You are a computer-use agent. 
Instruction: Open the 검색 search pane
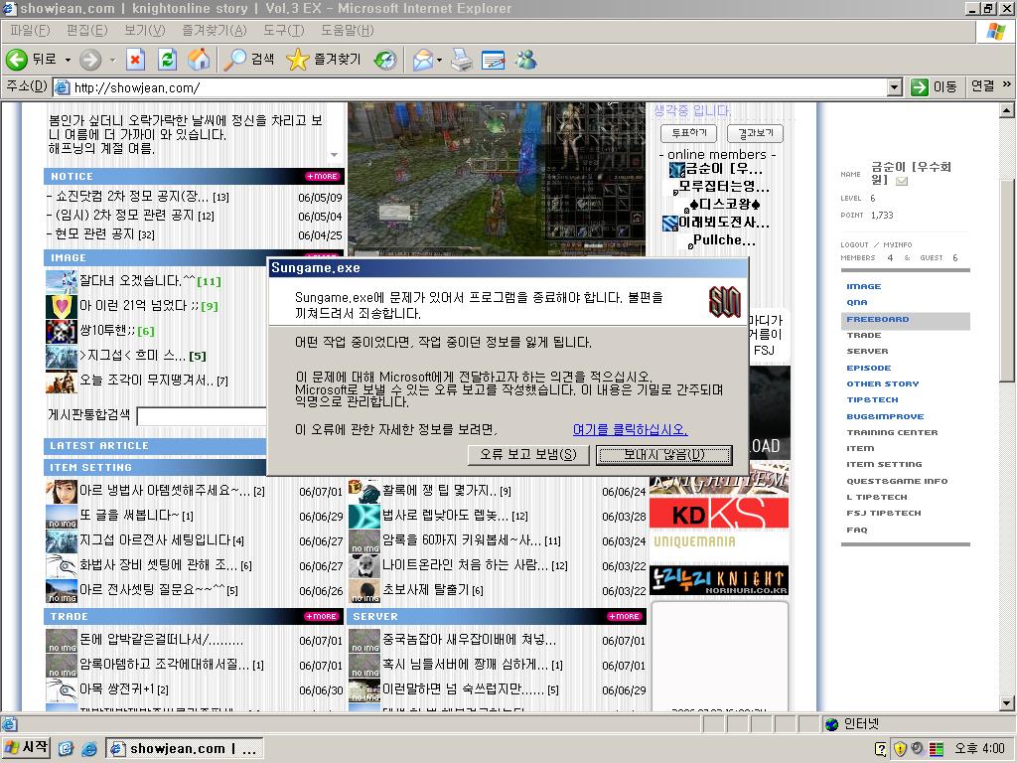(x=248, y=60)
